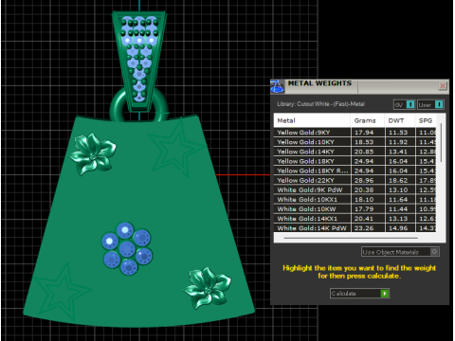Sort by the SPG column header
Viewport: 455px width, 341px height.
pos(426,120)
